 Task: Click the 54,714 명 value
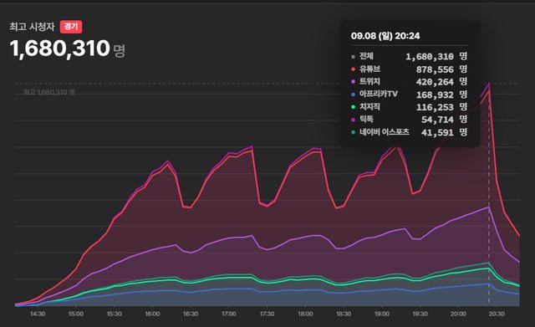pos(444,120)
